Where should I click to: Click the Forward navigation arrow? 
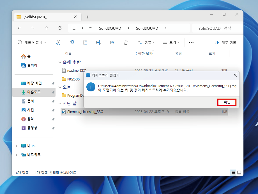[x=33, y=28]
